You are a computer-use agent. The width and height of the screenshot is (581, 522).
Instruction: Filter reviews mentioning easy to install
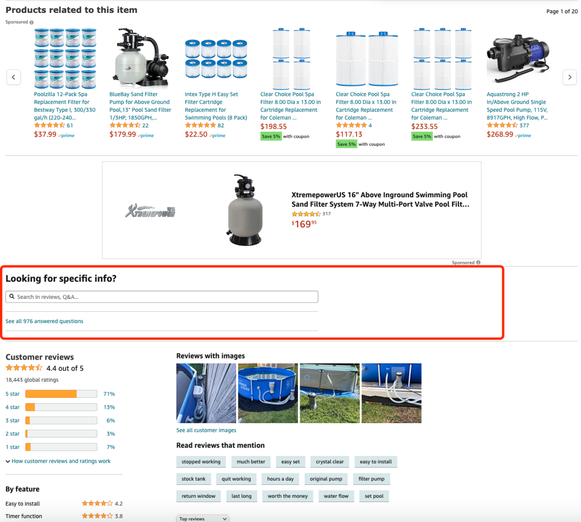point(375,462)
